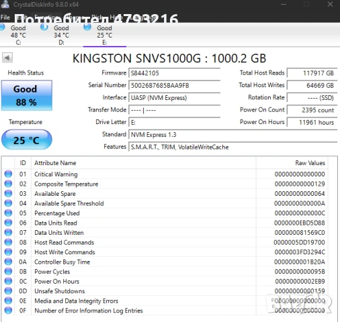Click the status orb of disk E:

(x=87, y=27)
